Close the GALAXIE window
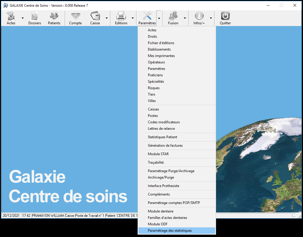The image size is (303, 237). click(295, 5)
